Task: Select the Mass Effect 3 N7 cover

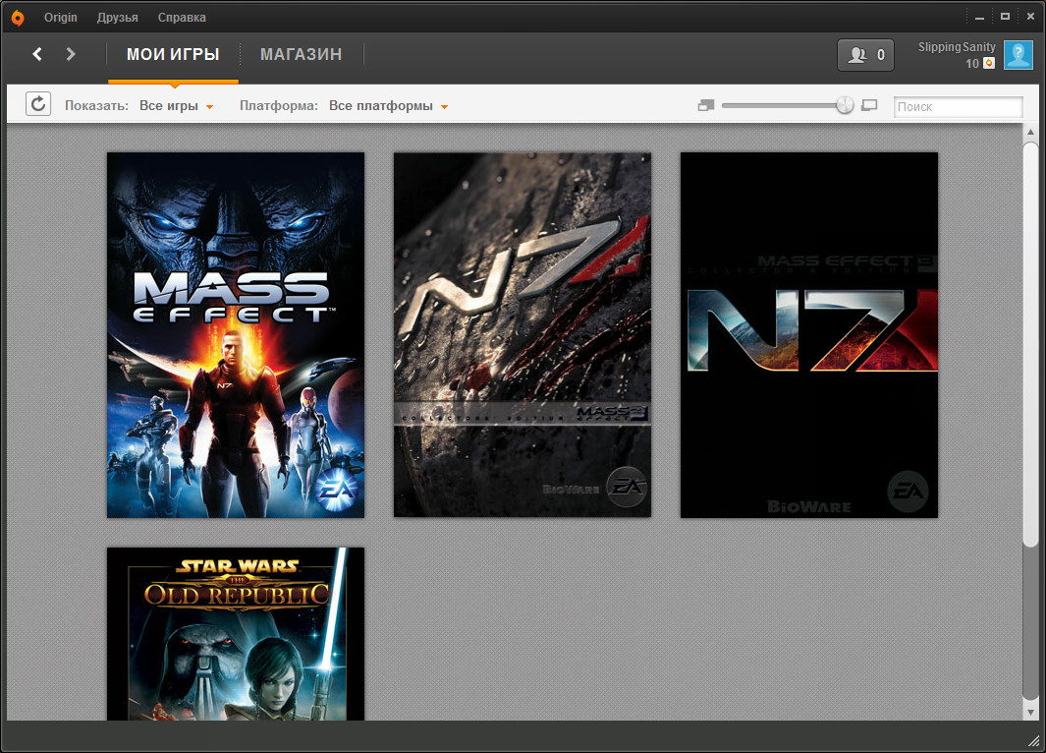Action: (x=809, y=334)
